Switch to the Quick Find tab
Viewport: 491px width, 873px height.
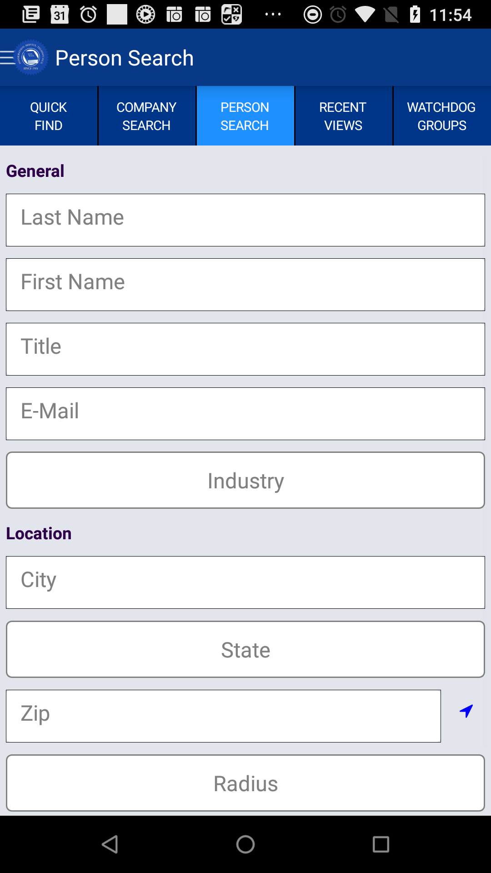pos(49,116)
